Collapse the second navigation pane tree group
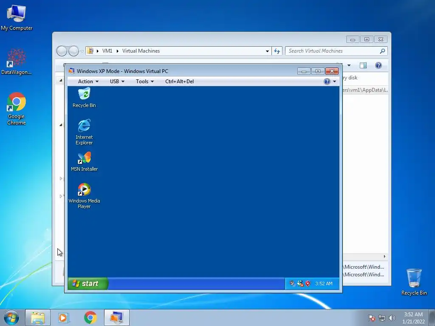The width and height of the screenshot is (435, 326). point(61,125)
